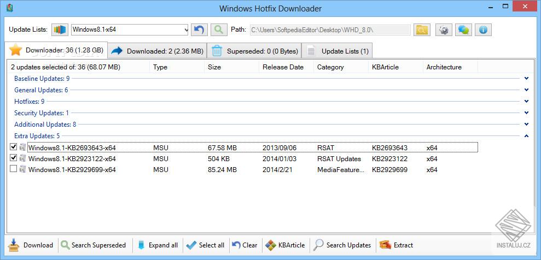Uncheck Windows8.1-KB2923122-x64 checkbox
This screenshot has height=260, width=541.
pyautogui.click(x=14, y=158)
